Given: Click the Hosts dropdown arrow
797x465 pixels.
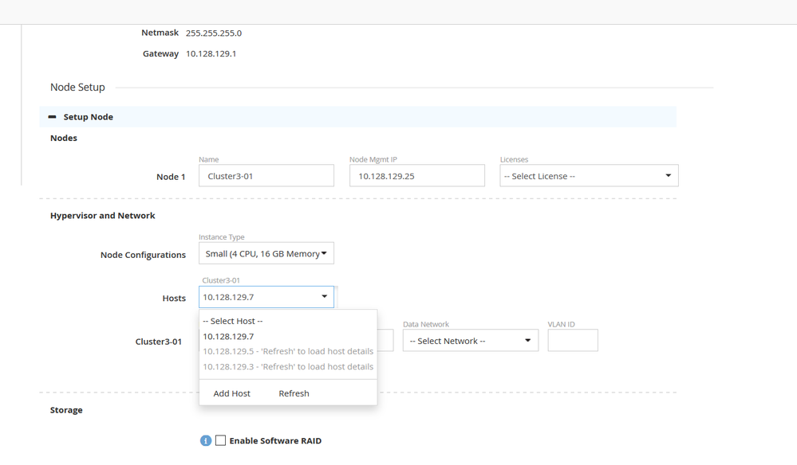Looking at the screenshot, I should tap(324, 297).
